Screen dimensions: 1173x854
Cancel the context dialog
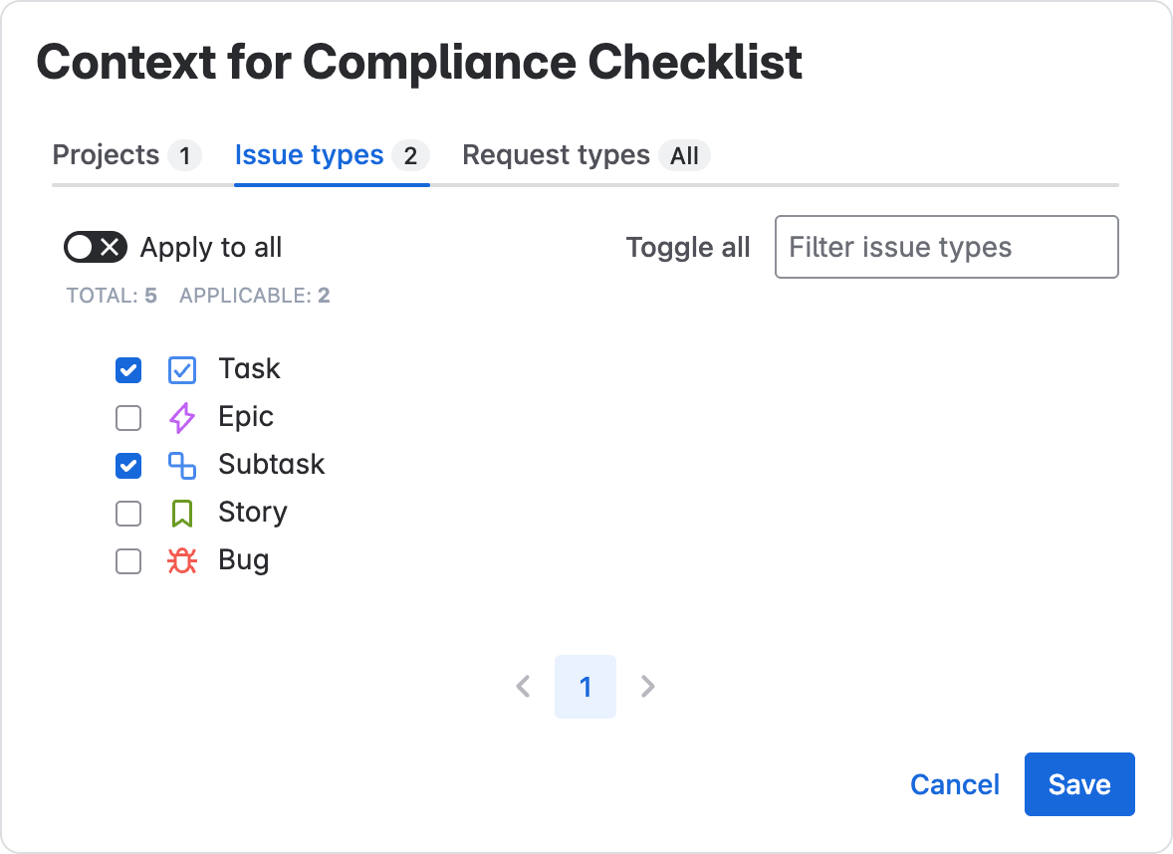(955, 784)
